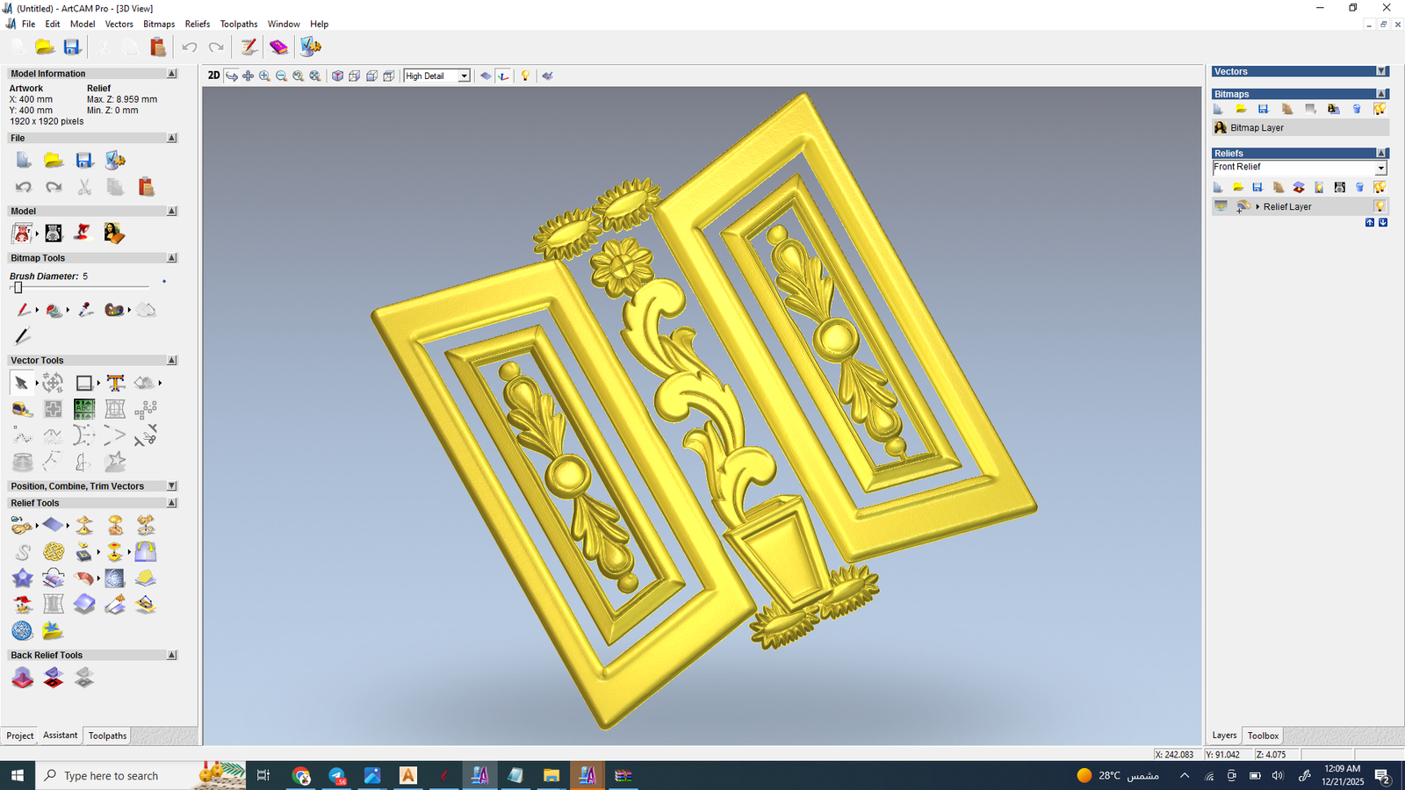This screenshot has height=790, width=1405.
Task: Open the Front Relief dropdown list
Action: [1380, 168]
